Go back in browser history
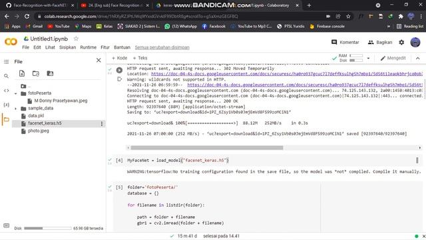The width and height of the screenshot is (426, 240). click(x=7, y=16)
